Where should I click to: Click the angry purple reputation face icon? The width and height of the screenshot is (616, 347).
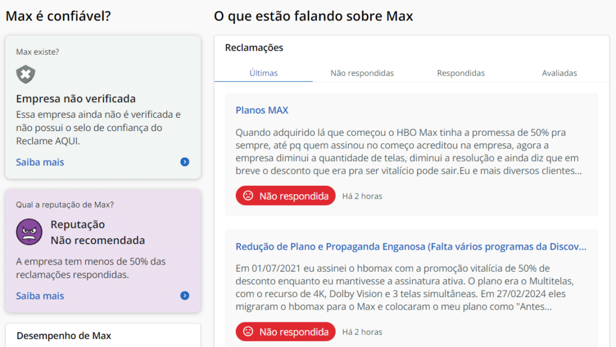pos(28,232)
